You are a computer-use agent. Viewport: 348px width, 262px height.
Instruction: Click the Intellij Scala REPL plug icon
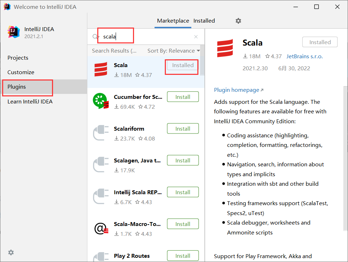(101, 196)
